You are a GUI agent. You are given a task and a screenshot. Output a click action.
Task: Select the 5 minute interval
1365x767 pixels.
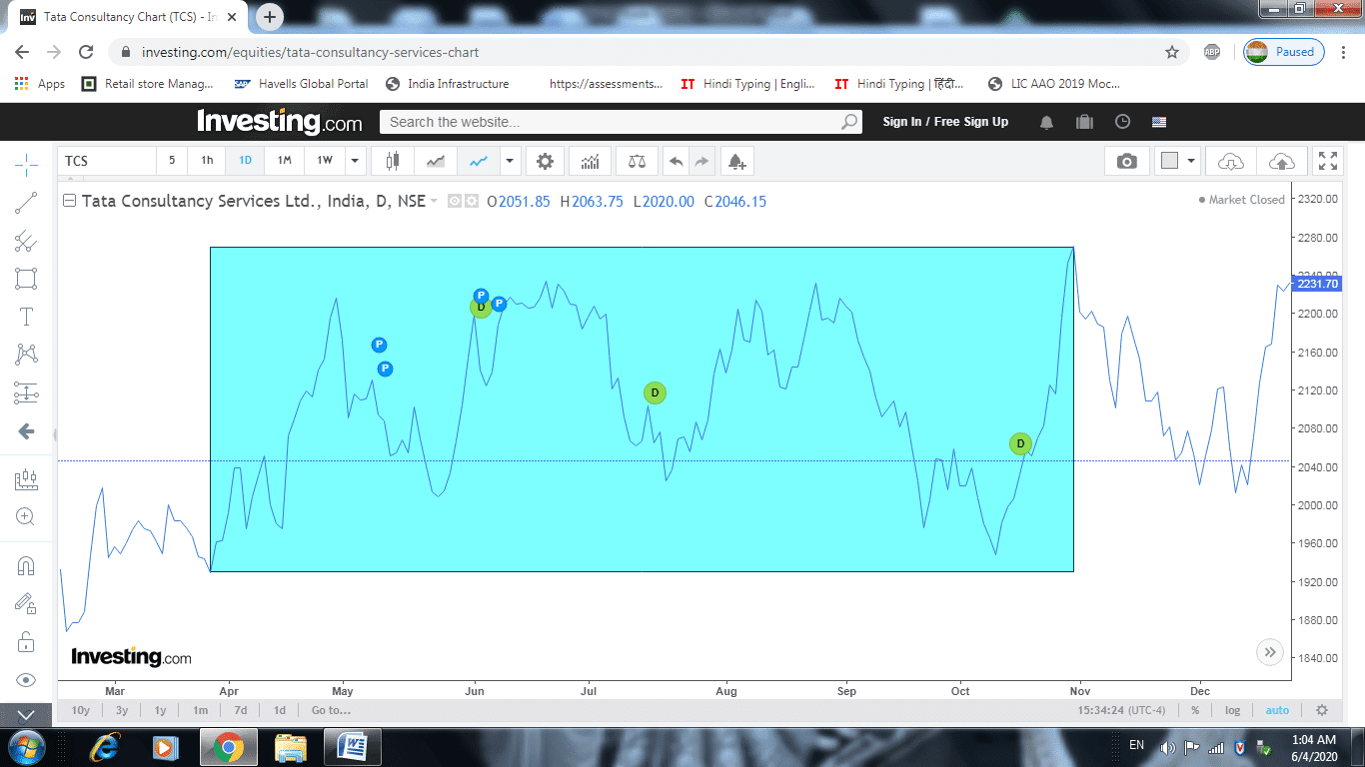tap(172, 161)
